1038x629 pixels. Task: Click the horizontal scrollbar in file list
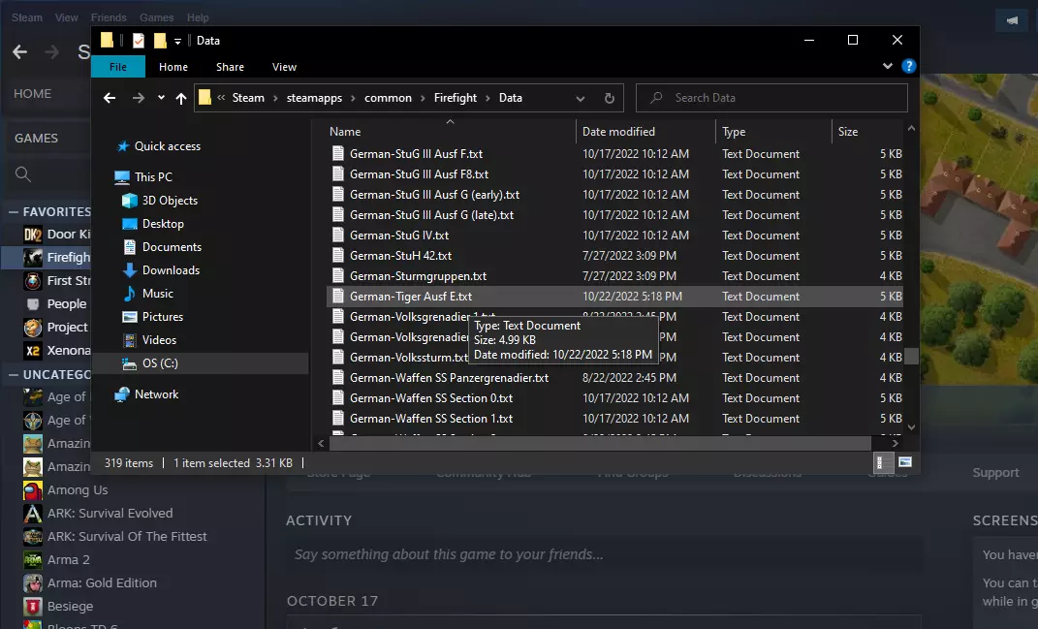coord(600,443)
